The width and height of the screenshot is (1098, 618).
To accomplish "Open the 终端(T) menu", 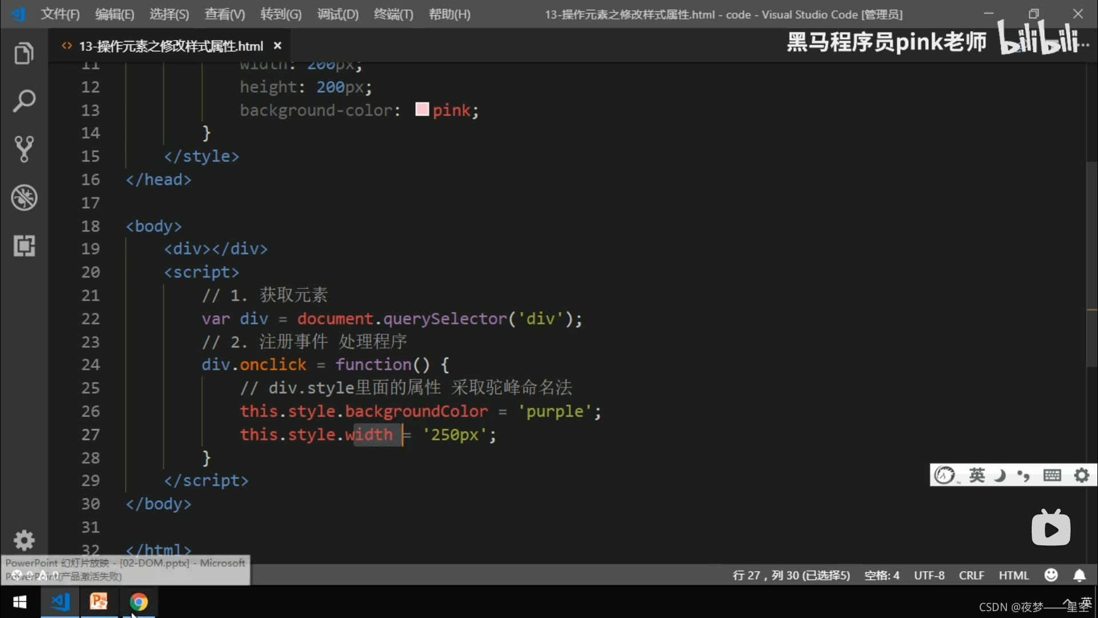I will tap(393, 14).
